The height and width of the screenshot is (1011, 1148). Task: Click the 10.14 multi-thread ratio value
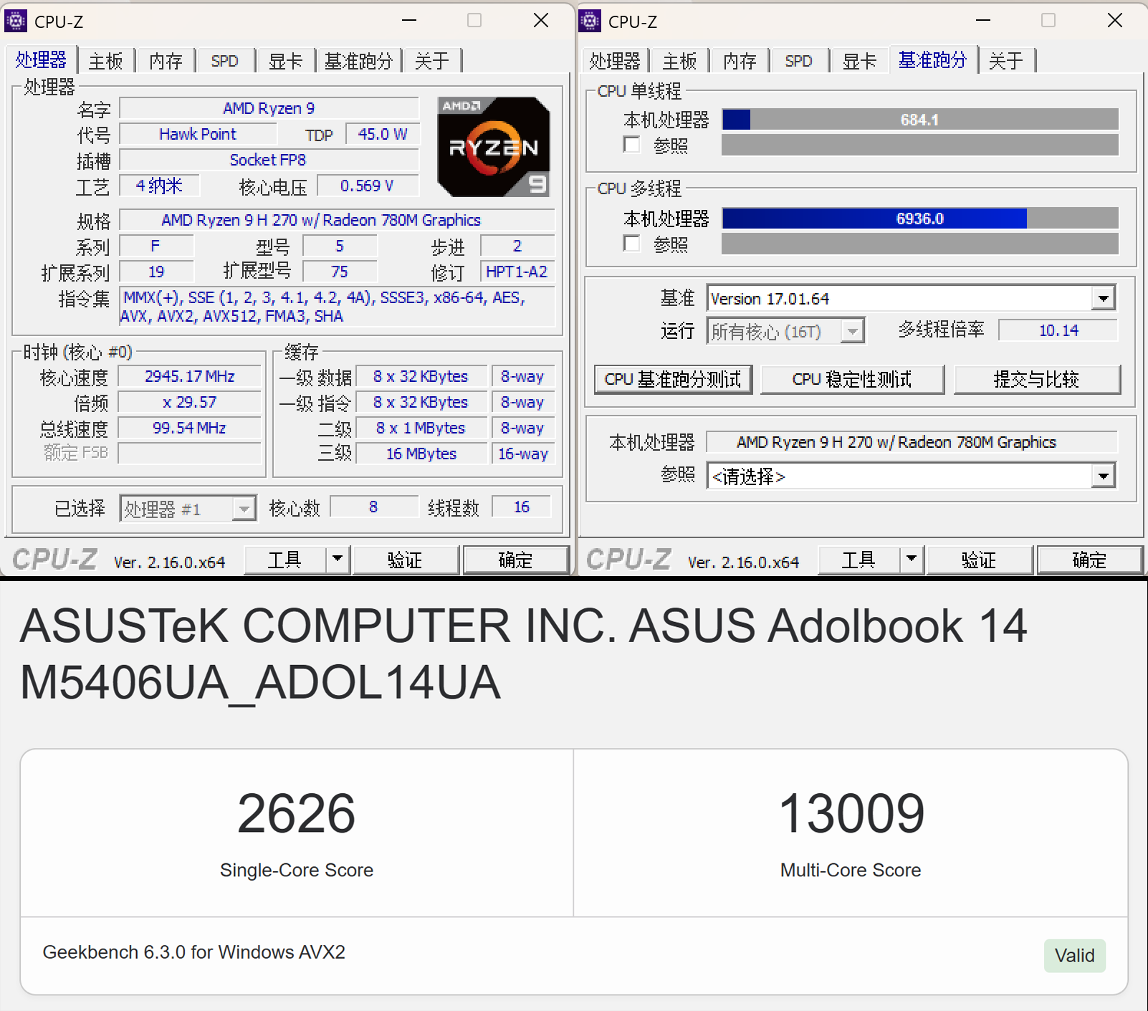(1058, 330)
